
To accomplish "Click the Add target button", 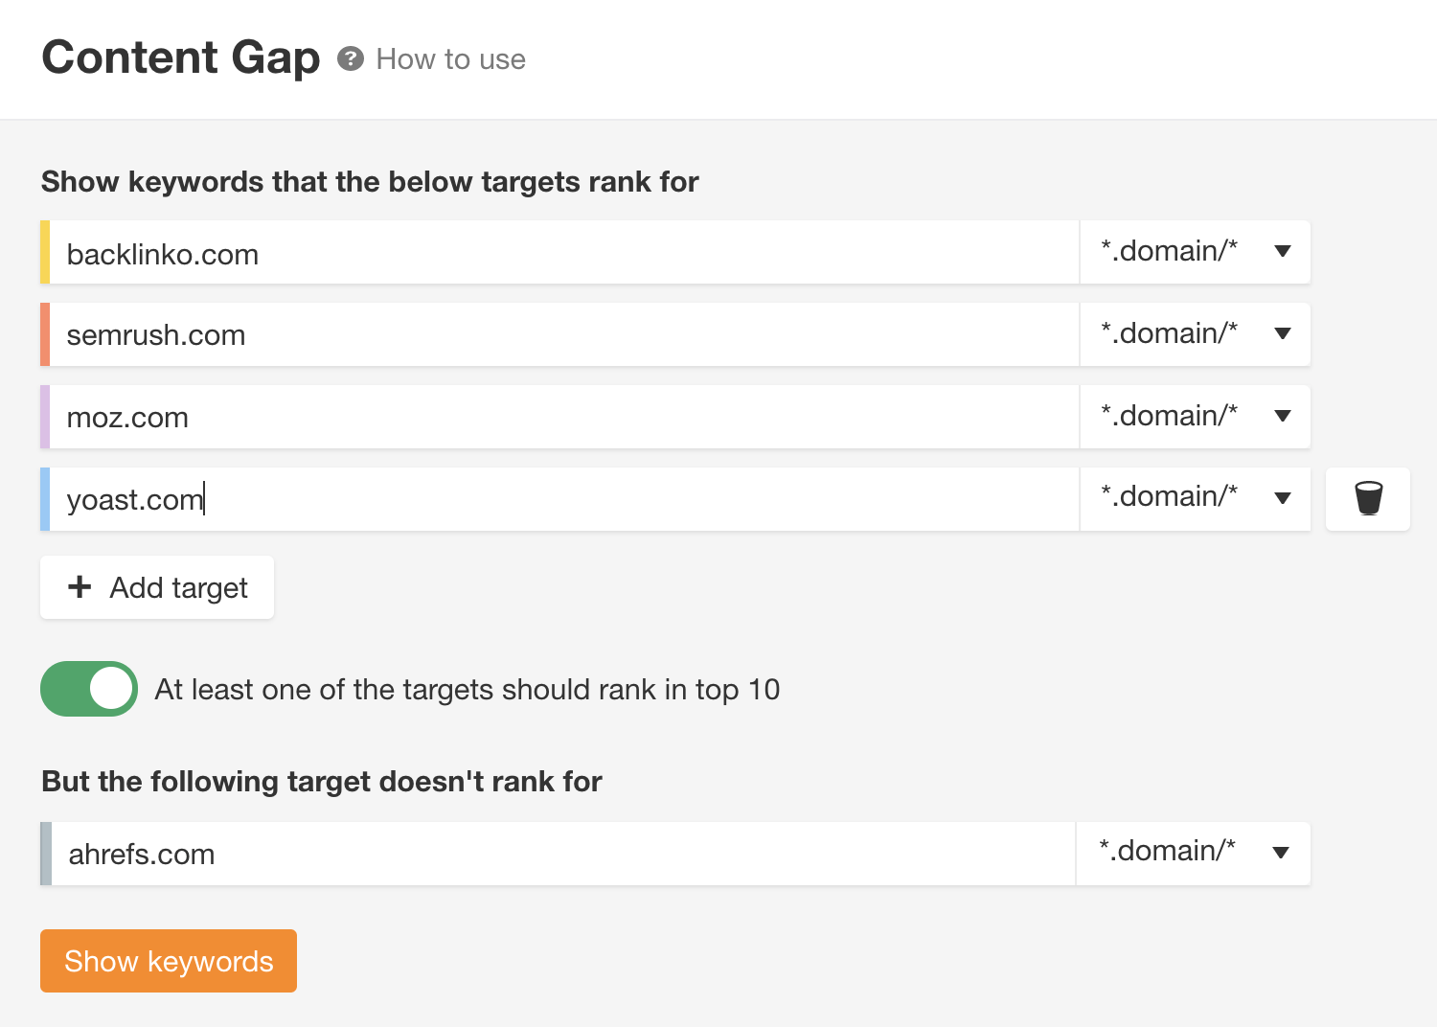I will coord(156,587).
